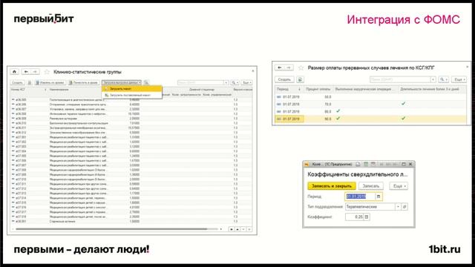This screenshot has height=267, width=475.
Task: Click the calculator icon in the dialog title bar
Action: (x=366, y=164)
